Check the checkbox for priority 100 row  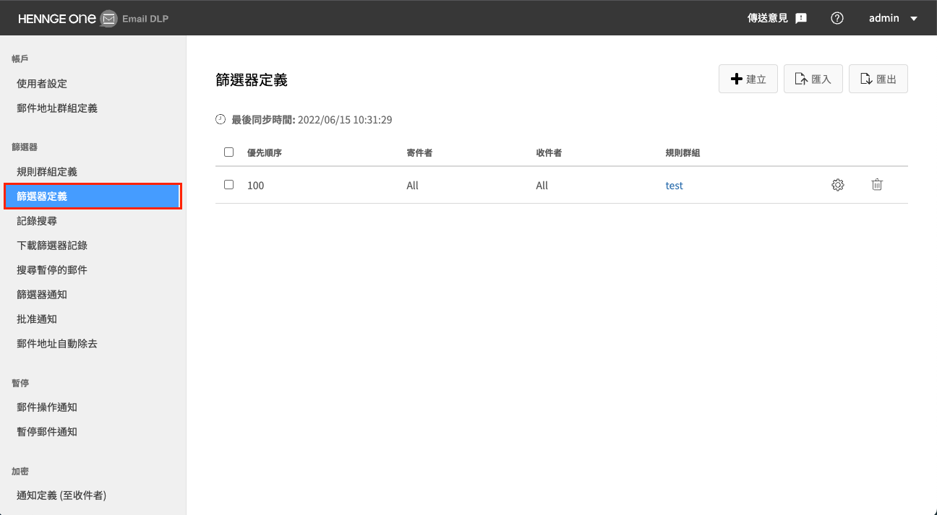coord(229,185)
